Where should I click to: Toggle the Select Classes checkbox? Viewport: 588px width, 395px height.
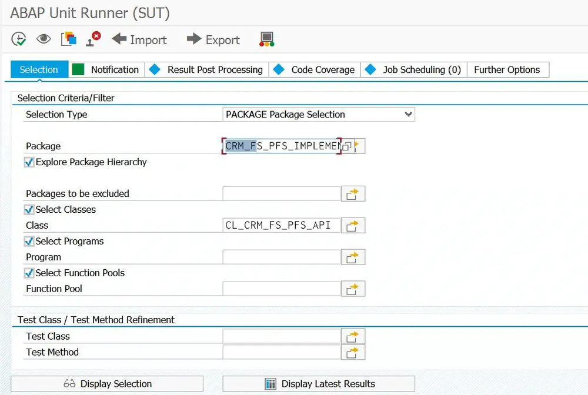click(x=29, y=209)
